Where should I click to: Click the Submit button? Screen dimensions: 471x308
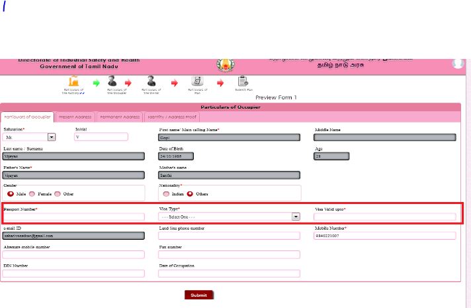(x=199, y=295)
